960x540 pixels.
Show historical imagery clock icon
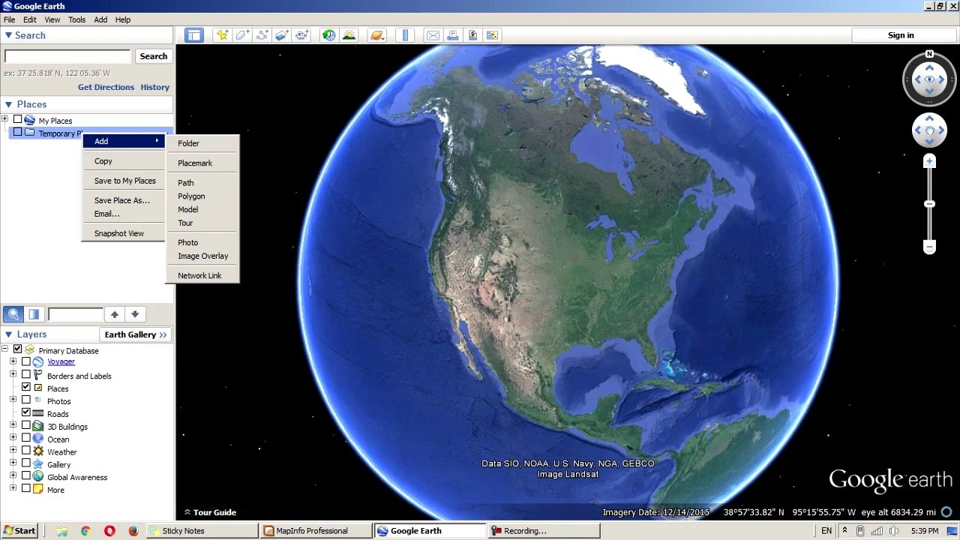point(328,35)
